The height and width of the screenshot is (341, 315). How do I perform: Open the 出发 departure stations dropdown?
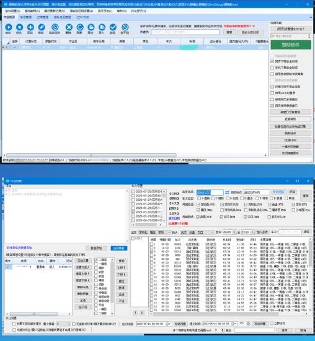tap(169, 232)
